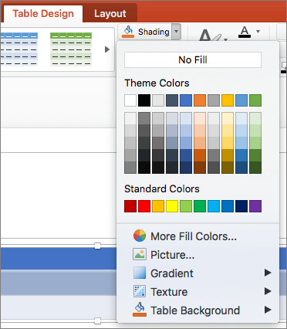Click the WordArt quick styles A icon
Viewport: 287px width, 329px height.
[210, 36]
